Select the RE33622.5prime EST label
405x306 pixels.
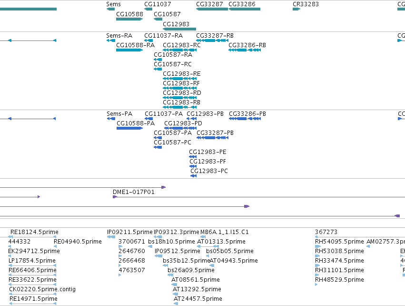[32, 280]
